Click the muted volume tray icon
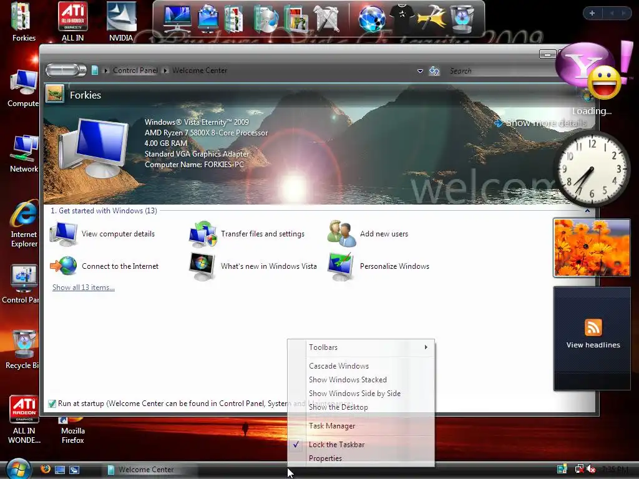This screenshot has width=639, height=479. pos(591,469)
